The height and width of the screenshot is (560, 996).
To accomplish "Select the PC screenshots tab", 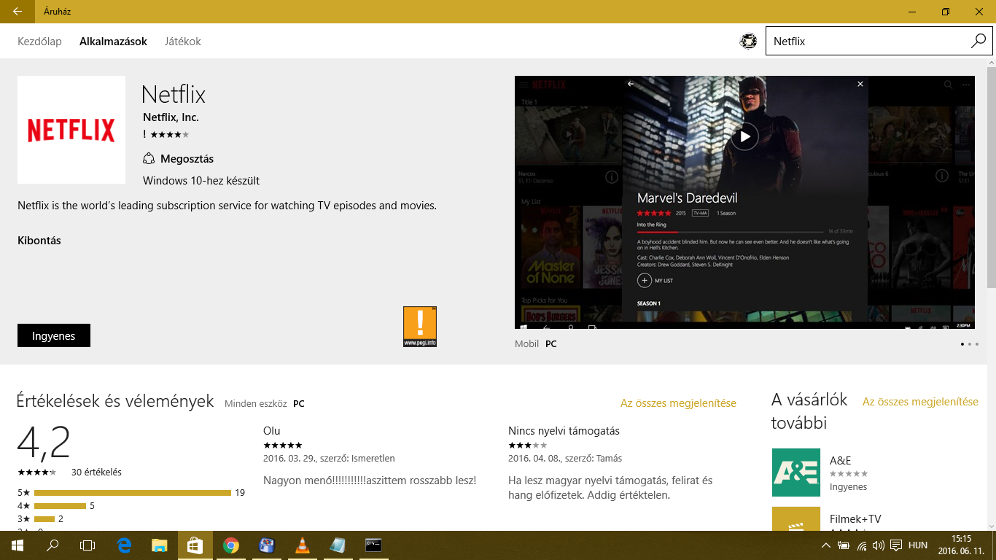I will [550, 343].
